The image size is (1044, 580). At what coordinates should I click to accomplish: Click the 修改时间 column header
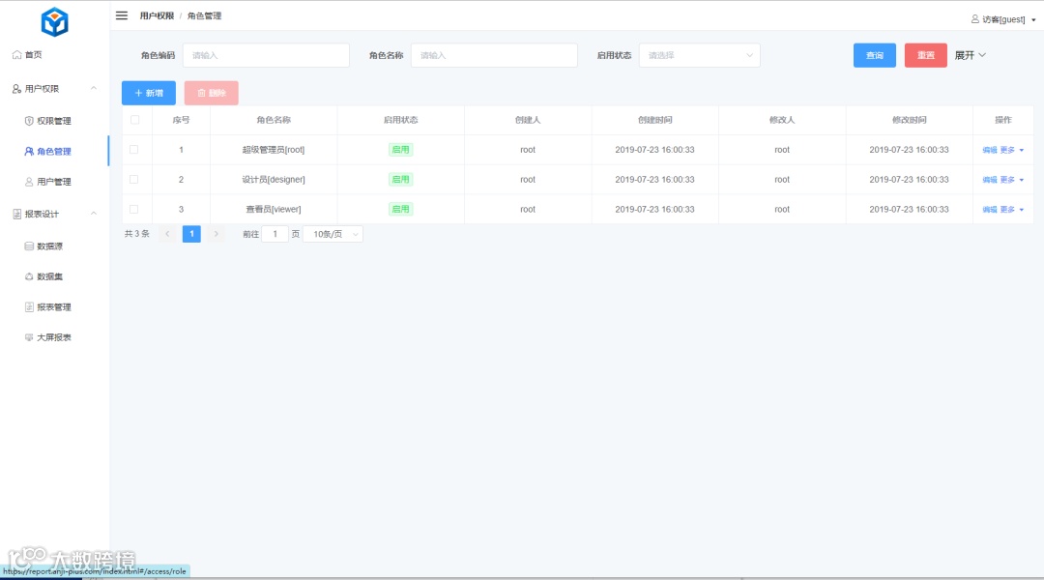click(x=909, y=120)
